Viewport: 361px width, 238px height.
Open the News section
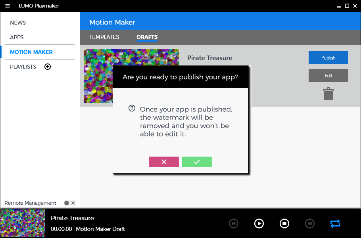pyautogui.click(x=18, y=23)
